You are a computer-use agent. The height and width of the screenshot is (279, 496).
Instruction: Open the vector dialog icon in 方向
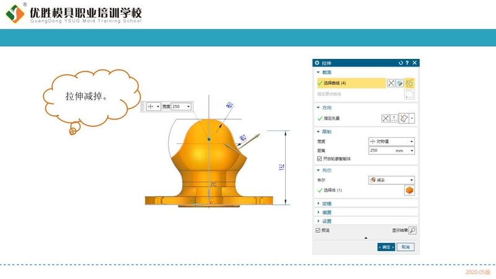[394, 118]
